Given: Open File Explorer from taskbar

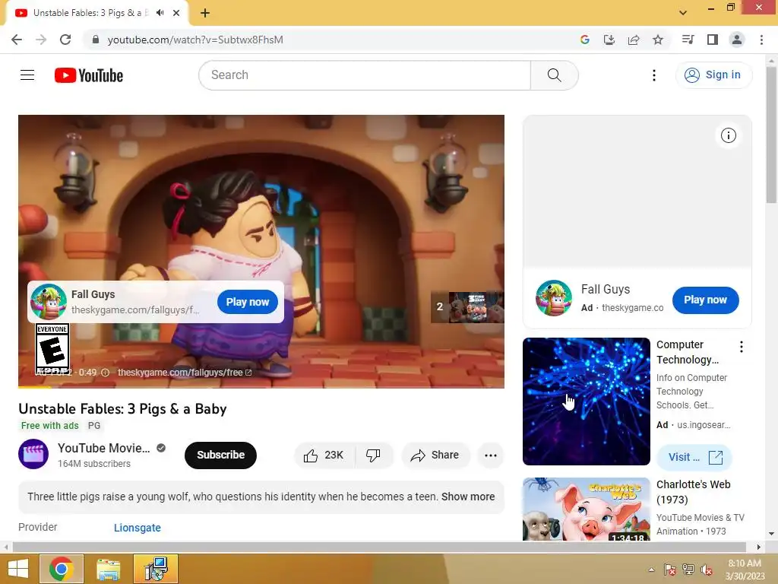Looking at the screenshot, I should point(108,569).
